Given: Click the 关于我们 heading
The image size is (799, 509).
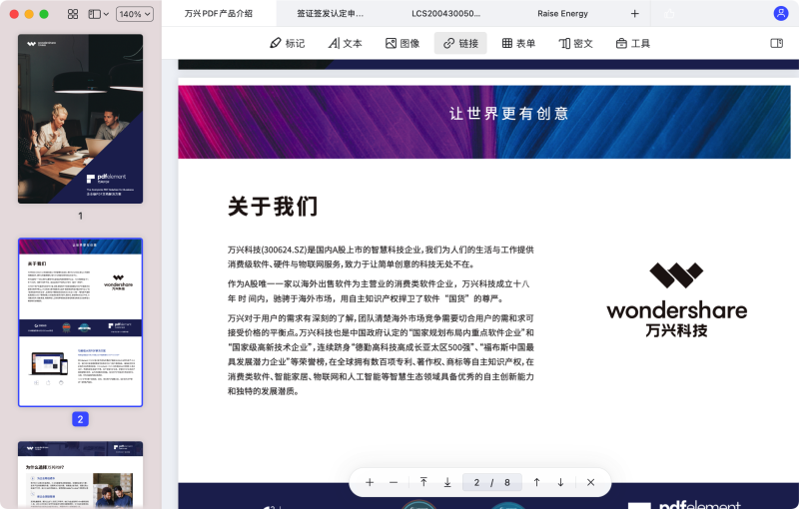Looking at the screenshot, I should (273, 207).
